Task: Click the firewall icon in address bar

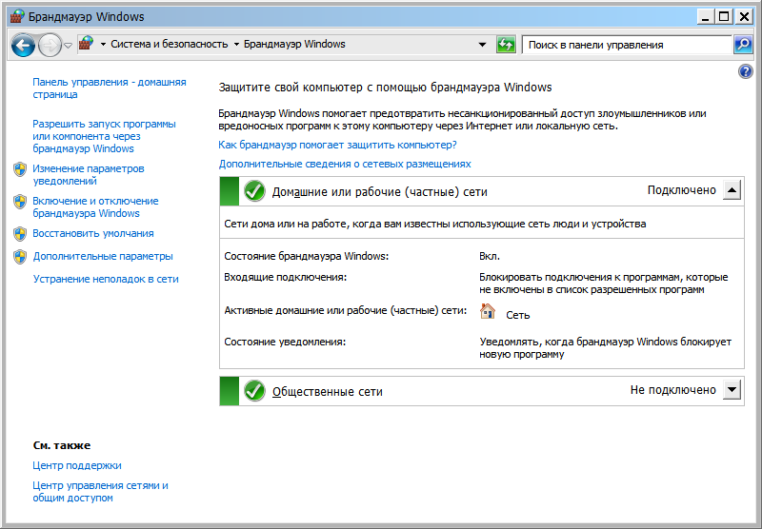Action: (x=86, y=44)
